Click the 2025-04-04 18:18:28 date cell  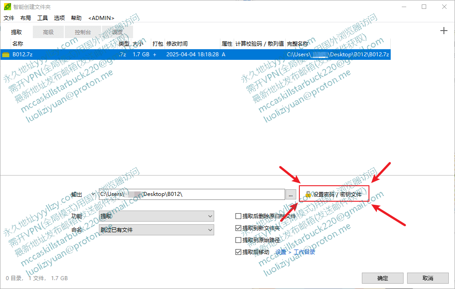pos(192,55)
